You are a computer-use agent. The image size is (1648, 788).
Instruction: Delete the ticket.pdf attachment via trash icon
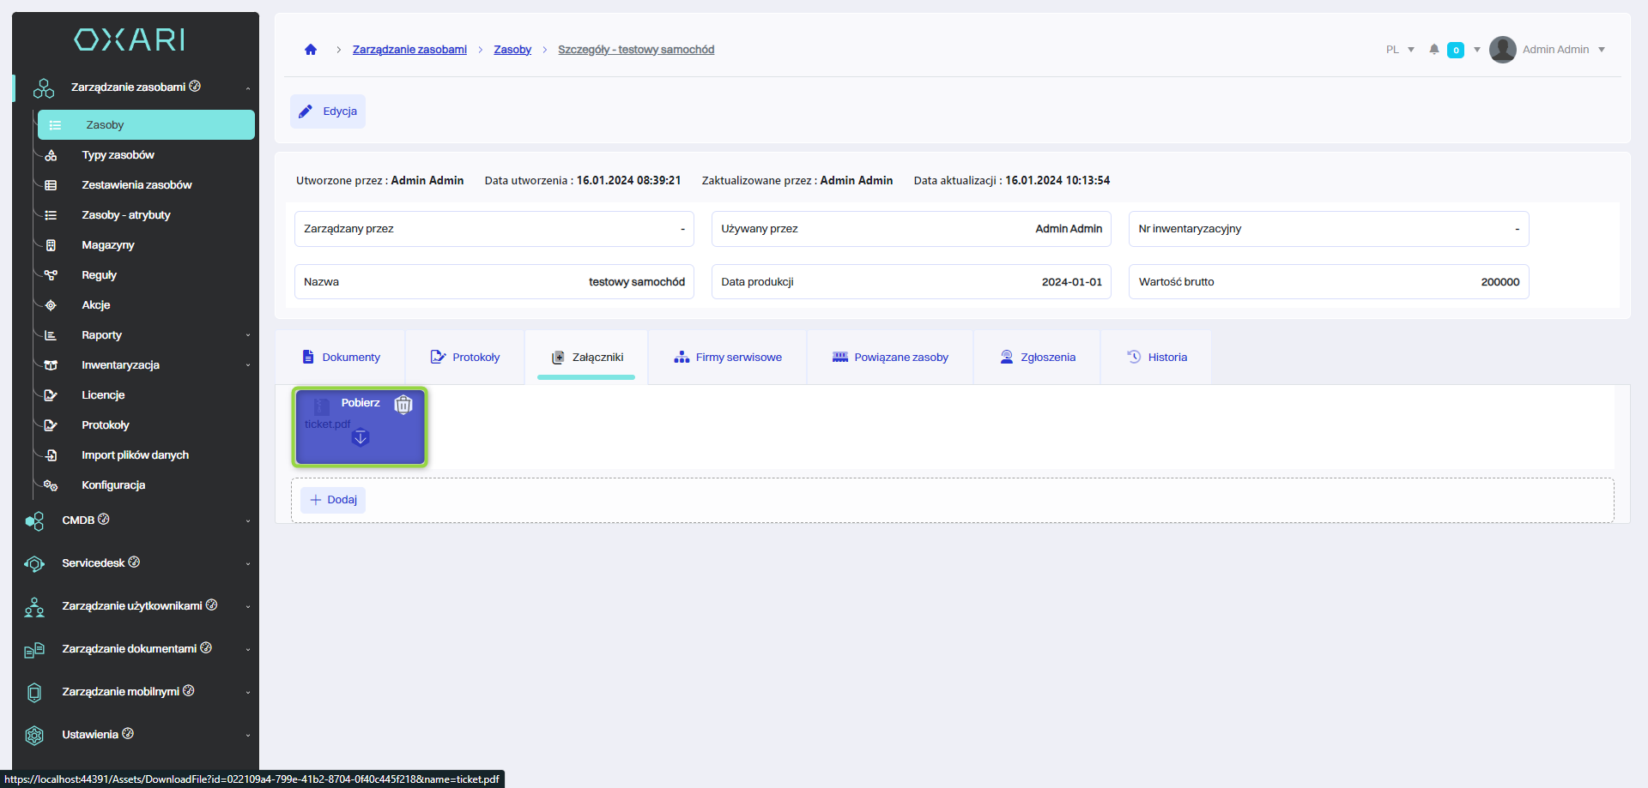point(403,405)
